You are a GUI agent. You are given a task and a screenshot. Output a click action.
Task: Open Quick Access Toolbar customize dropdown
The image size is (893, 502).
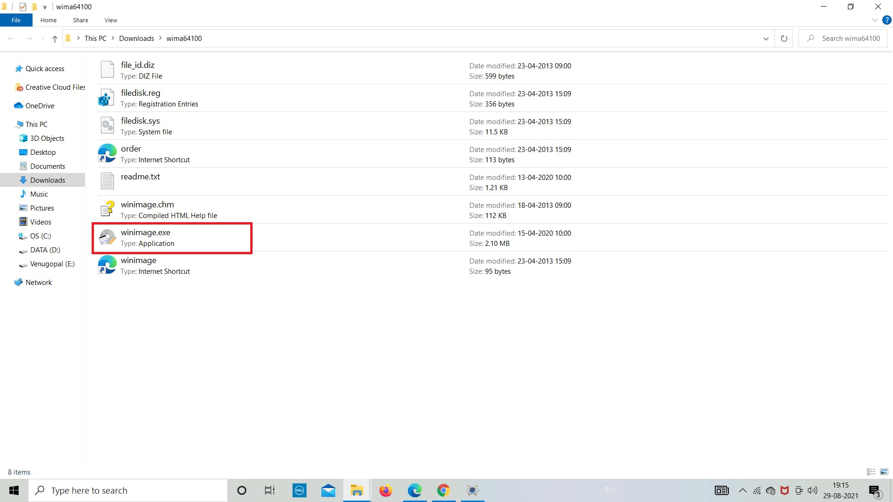coord(45,7)
